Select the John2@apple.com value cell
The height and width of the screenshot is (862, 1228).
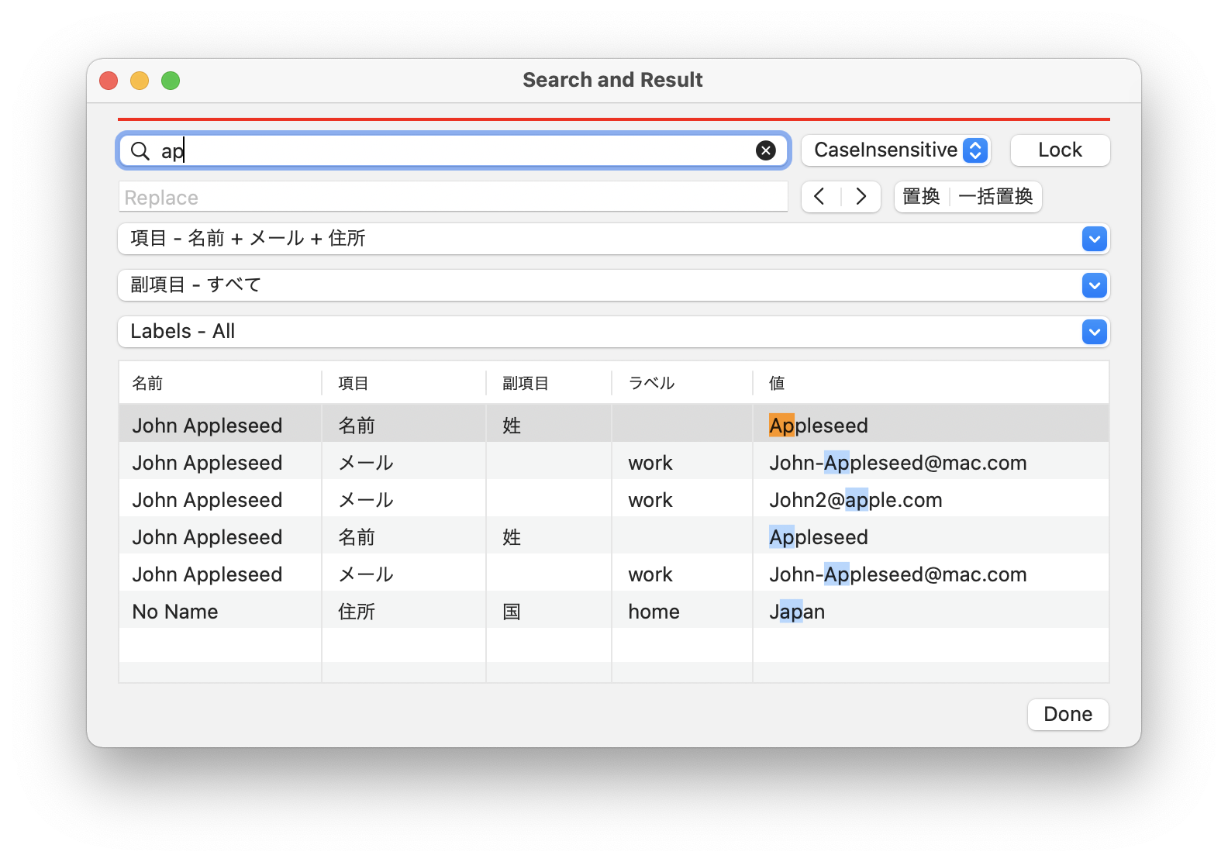[x=855, y=500]
